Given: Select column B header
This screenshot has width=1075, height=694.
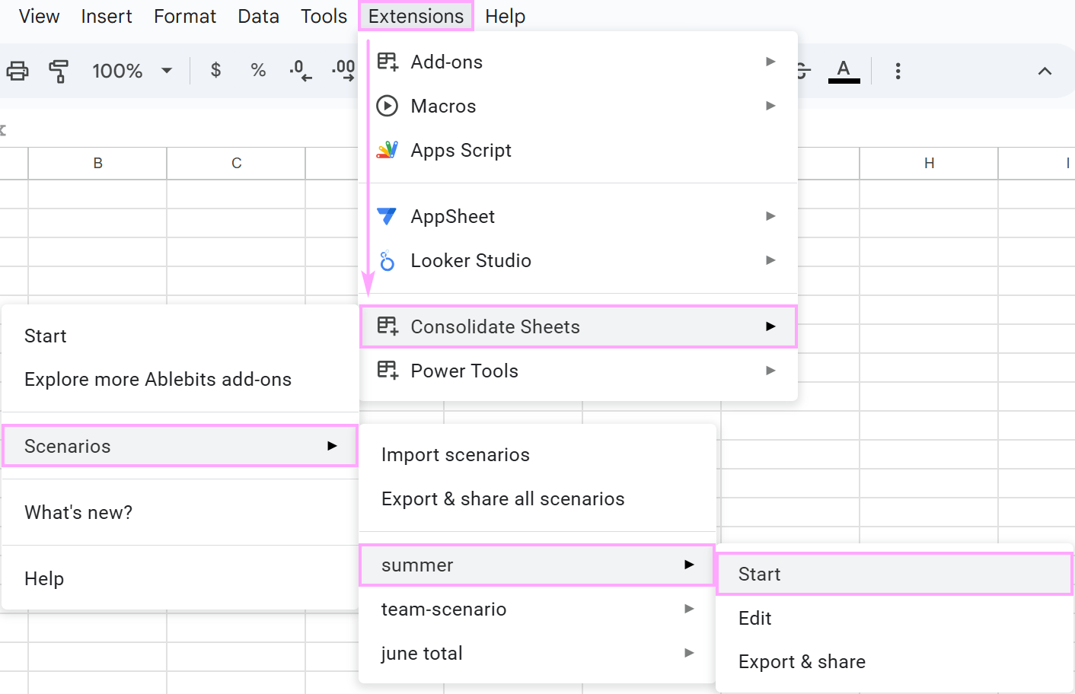Looking at the screenshot, I should 97,163.
